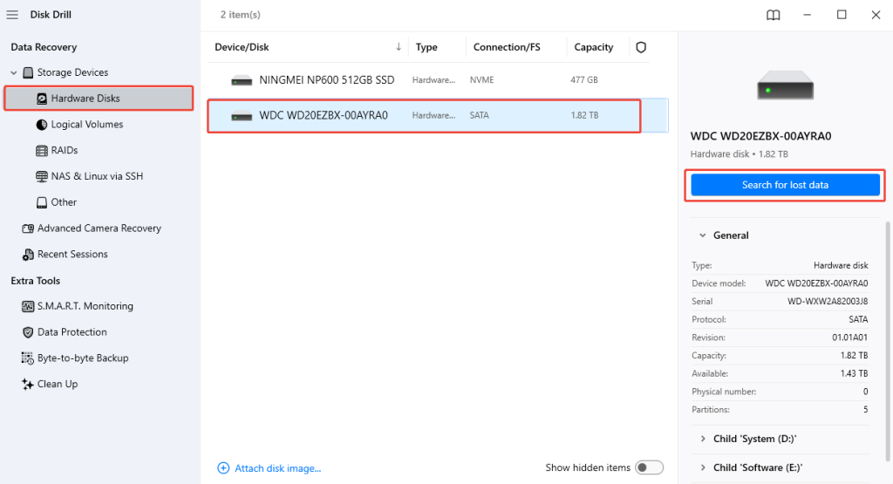Screen dimensions: 893x484
Task: Select Logical Volumes in sidebar
Action: click(x=86, y=125)
